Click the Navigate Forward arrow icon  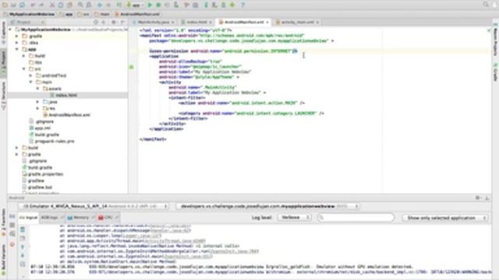pyautogui.click(x=108, y=5)
